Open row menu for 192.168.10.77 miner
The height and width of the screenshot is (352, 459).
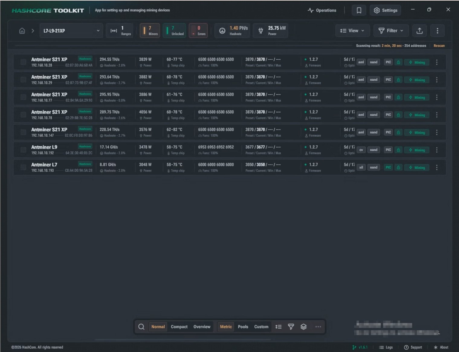(x=437, y=97)
